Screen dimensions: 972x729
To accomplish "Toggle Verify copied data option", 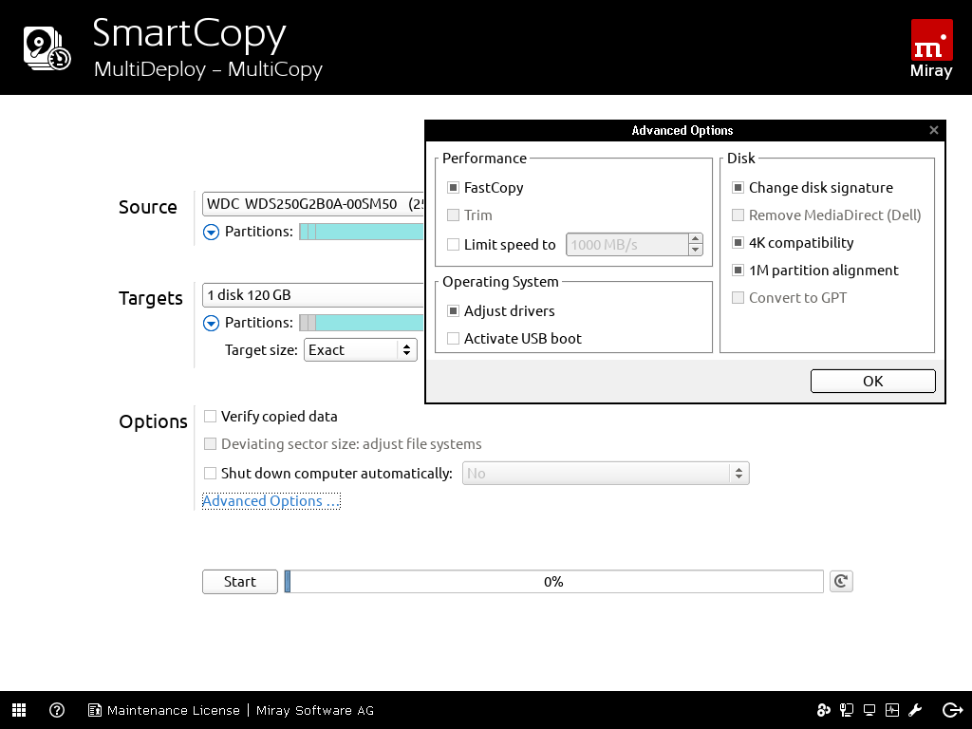I will pos(211,417).
